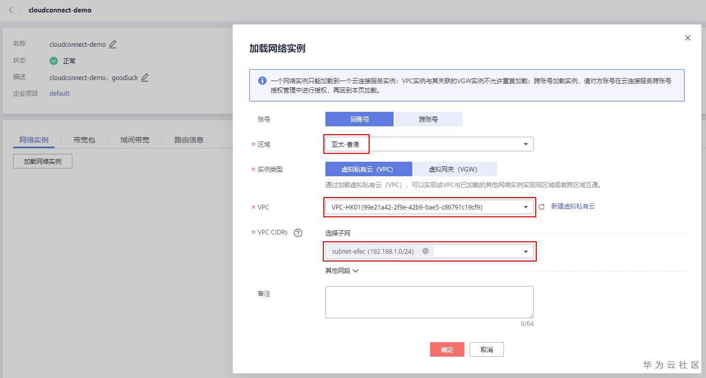This screenshot has width=706, height=378.
Task: Open the VPC selection dropdown
Action: point(429,207)
